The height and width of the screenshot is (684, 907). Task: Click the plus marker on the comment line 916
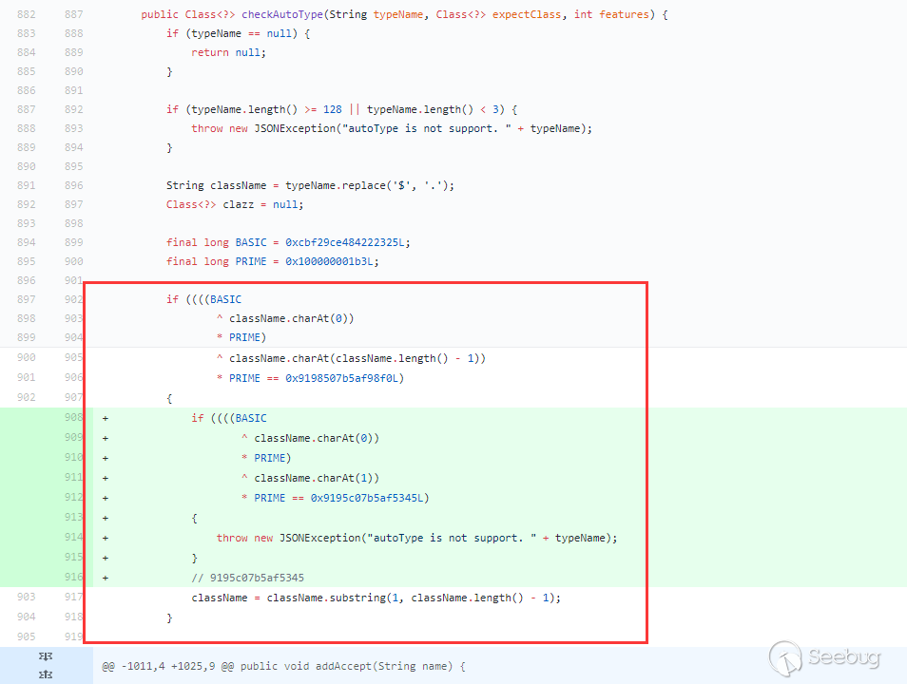(105, 577)
